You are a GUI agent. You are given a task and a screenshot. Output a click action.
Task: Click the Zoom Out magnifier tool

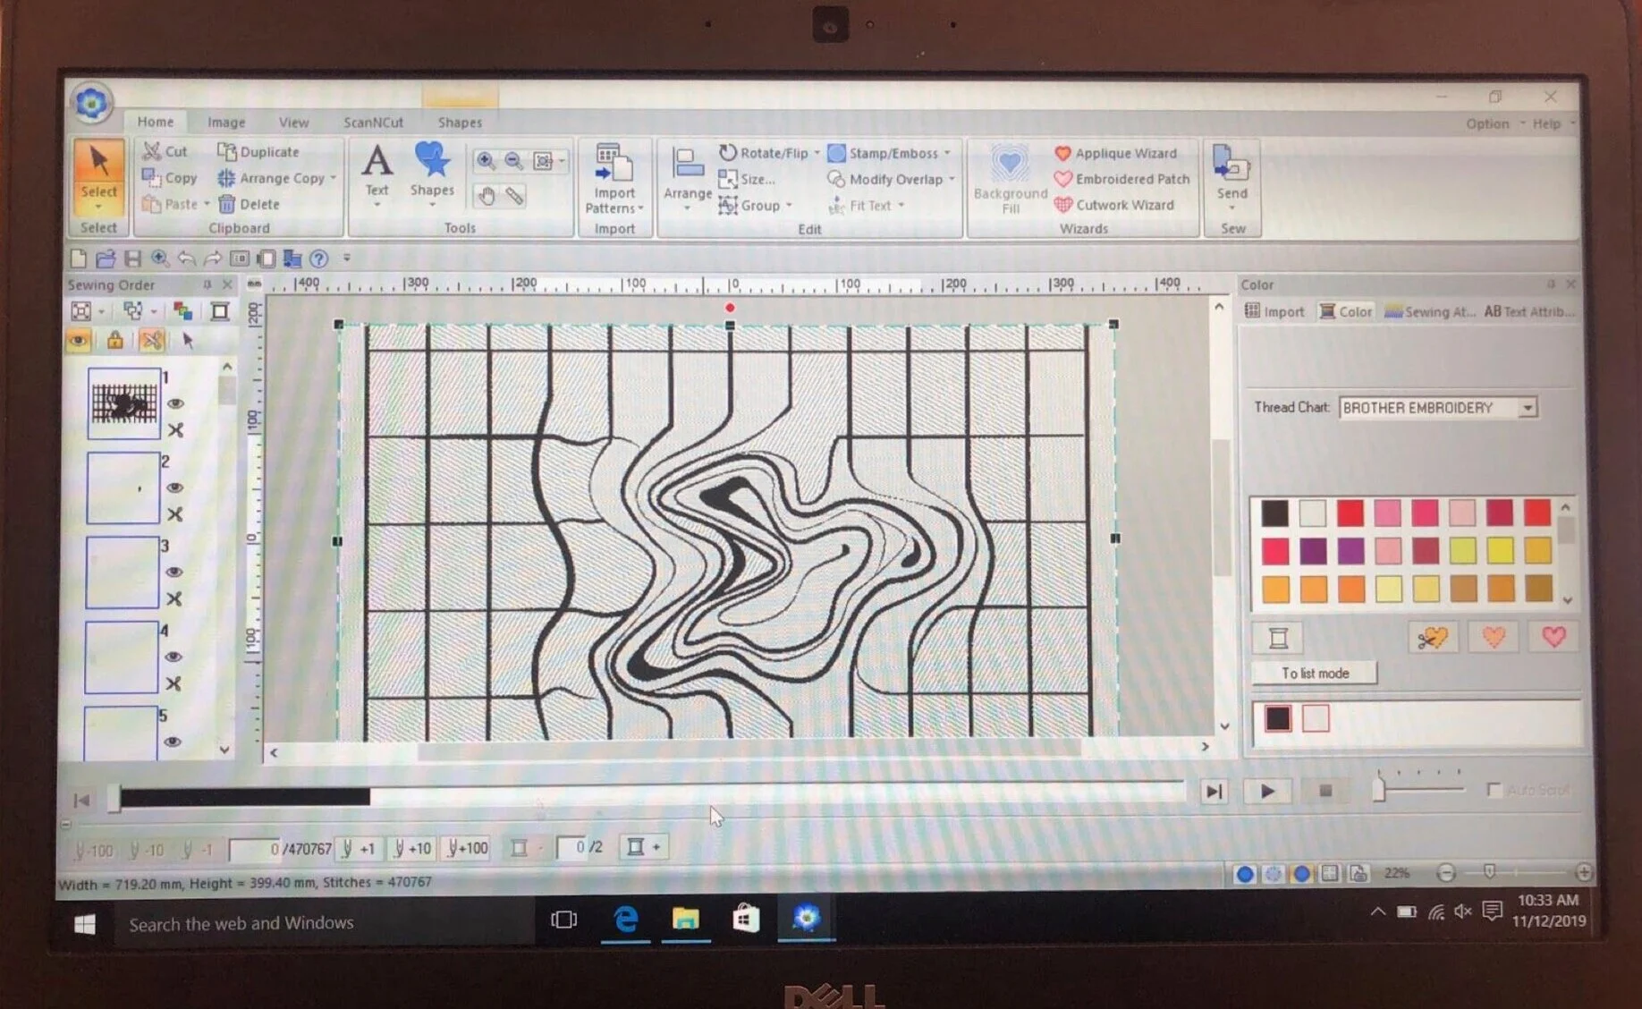pos(513,161)
